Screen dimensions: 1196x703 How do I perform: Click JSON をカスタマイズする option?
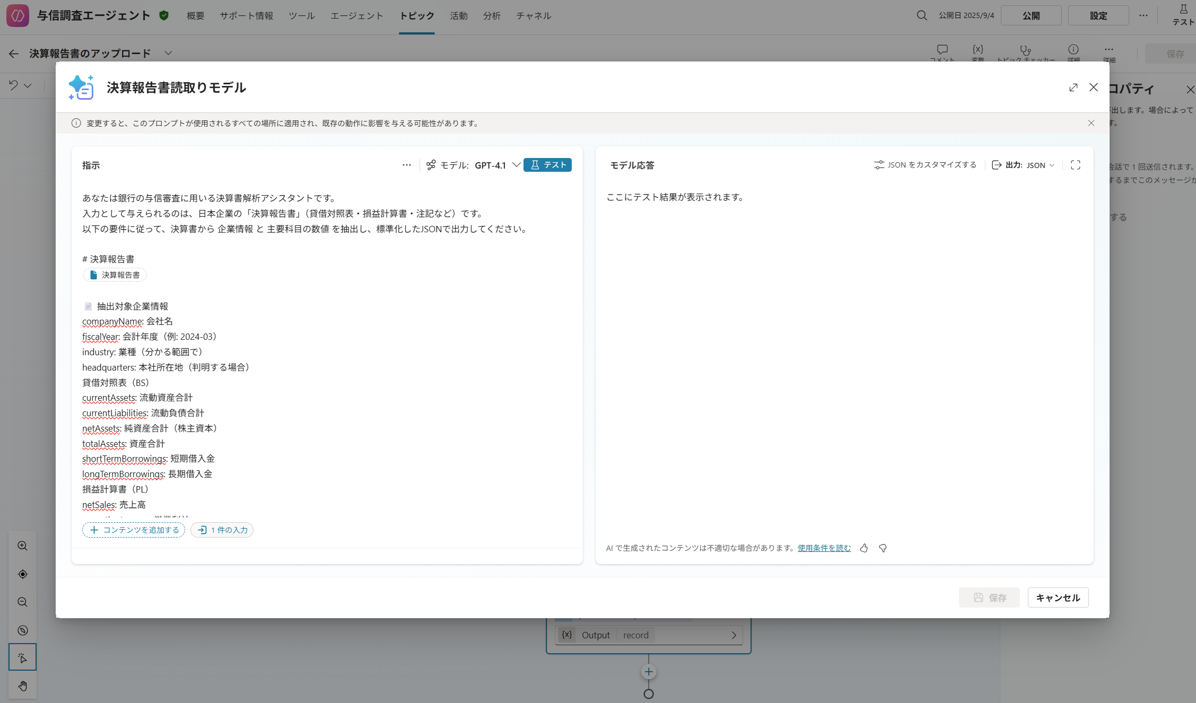point(925,165)
